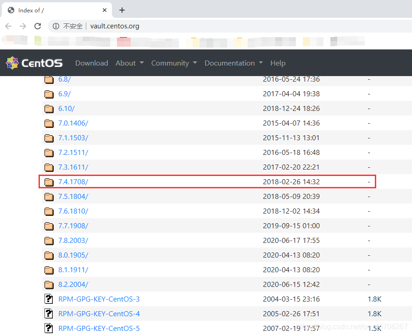This screenshot has height=335, width=412.
Task: Click the folder icon for 7.2.1511/
Action: (x=49, y=153)
